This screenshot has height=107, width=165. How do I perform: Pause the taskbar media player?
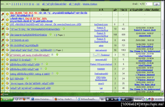click(x=119, y=99)
